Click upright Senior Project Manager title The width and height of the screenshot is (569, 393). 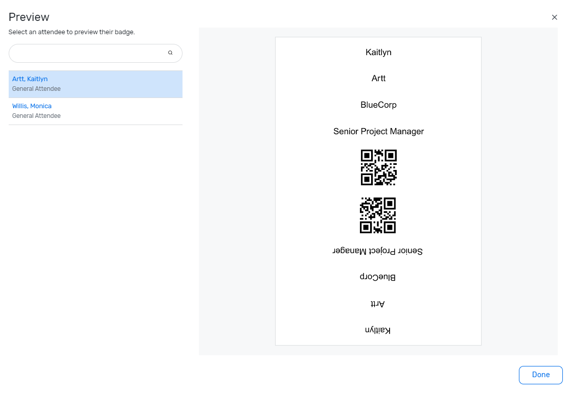coord(378,132)
